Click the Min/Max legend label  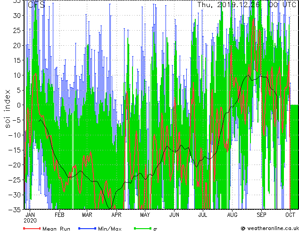pos(110,229)
